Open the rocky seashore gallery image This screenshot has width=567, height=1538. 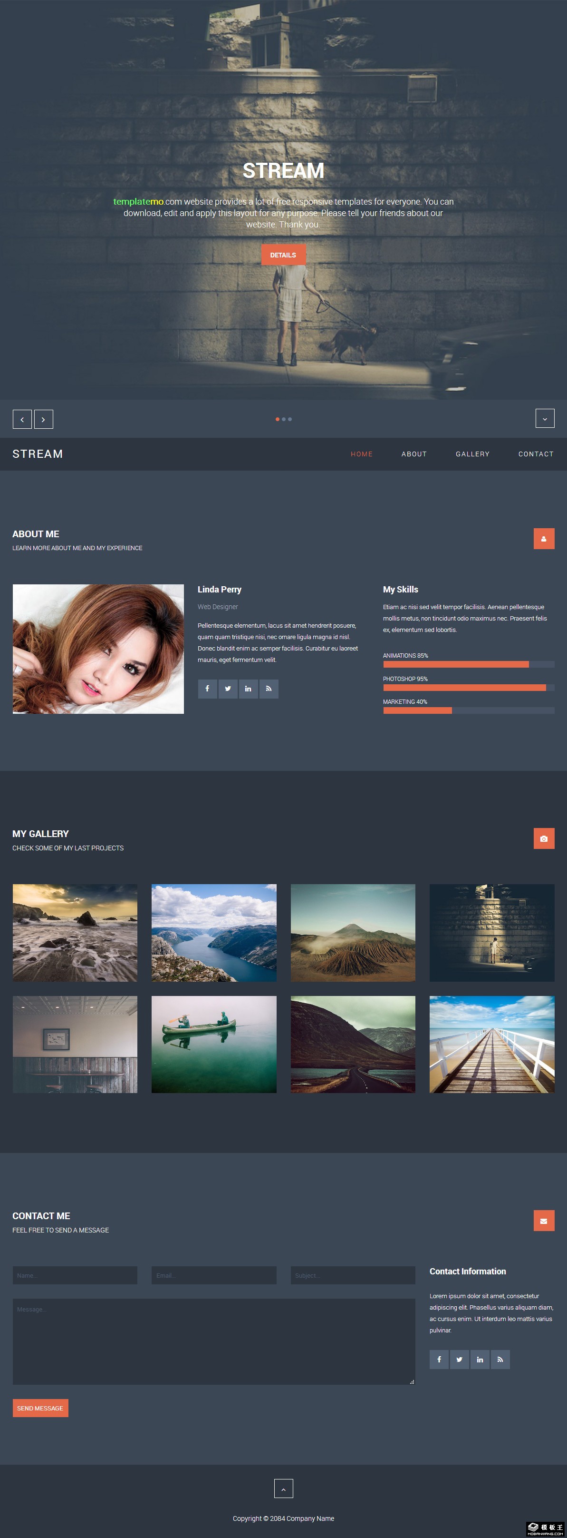click(75, 933)
